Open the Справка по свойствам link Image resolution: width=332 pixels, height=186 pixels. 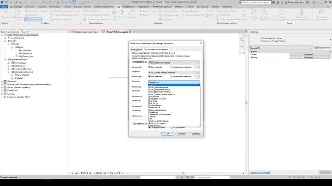tap(260, 172)
